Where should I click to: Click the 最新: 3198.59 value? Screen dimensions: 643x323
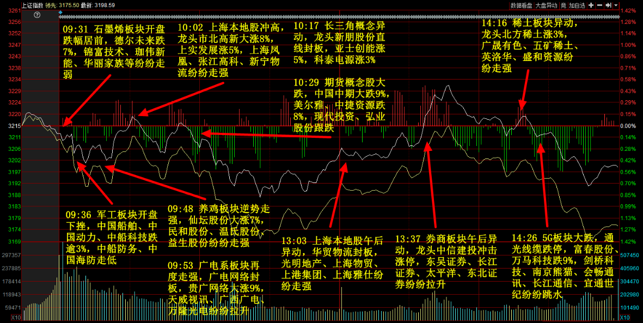[97, 5]
